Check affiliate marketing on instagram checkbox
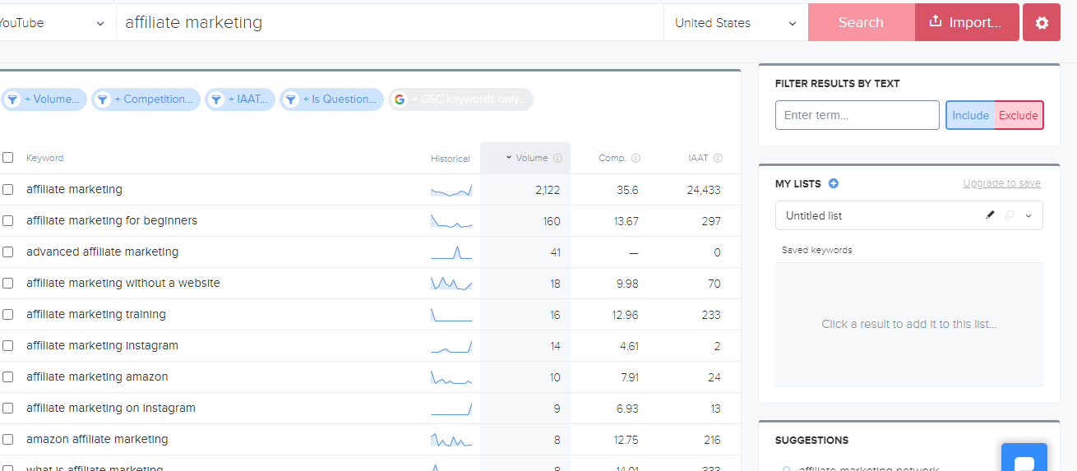 pos(8,408)
